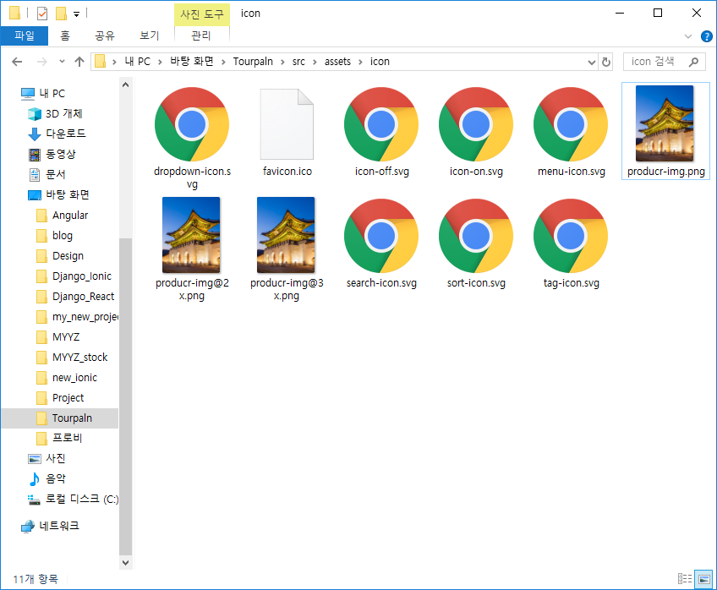Select search-icon.svg file
The height and width of the screenshot is (590, 717).
381,244
